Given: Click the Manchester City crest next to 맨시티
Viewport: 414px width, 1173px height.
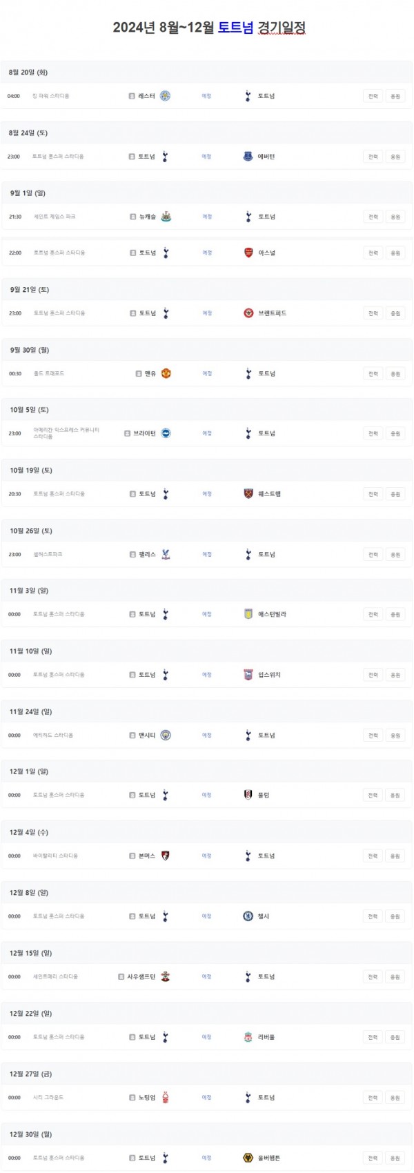Looking at the screenshot, I should tap(165, 735).
